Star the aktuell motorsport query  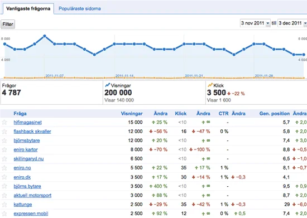tap(4, 195)
